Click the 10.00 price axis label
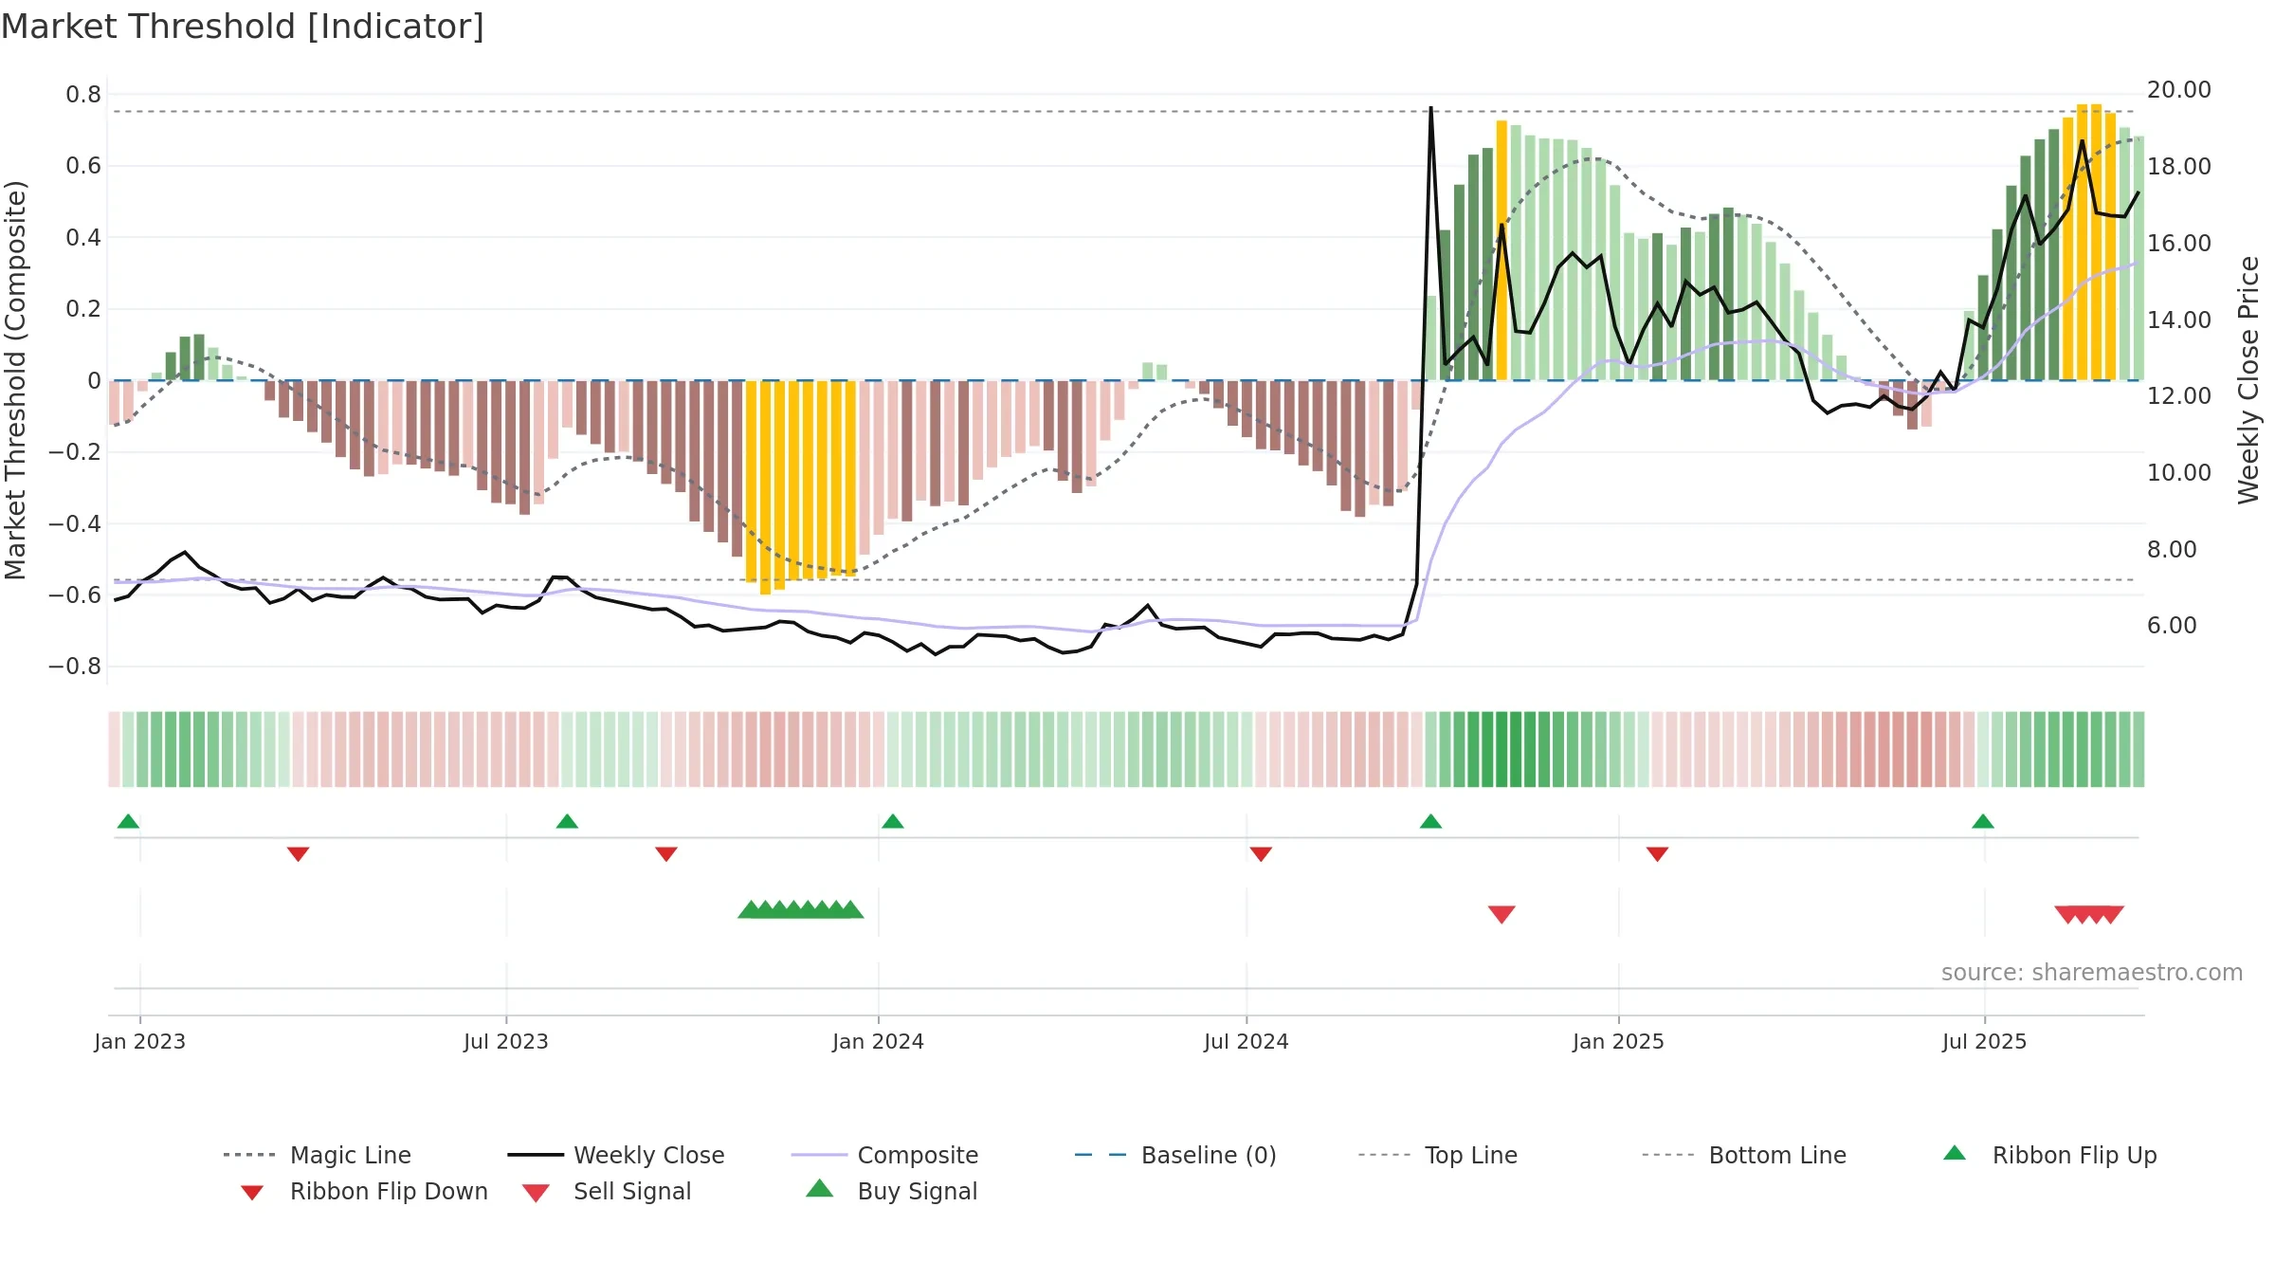The image size is (2275, 1280). tap(2179, 473)
